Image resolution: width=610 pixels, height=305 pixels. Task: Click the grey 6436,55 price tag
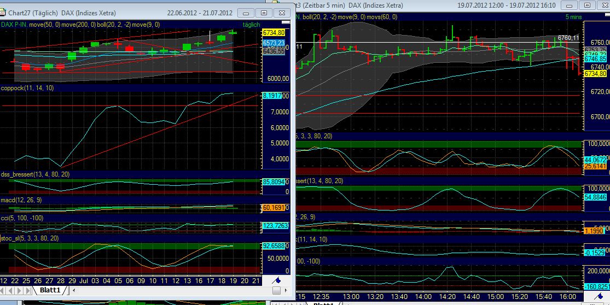pos(274,50)
